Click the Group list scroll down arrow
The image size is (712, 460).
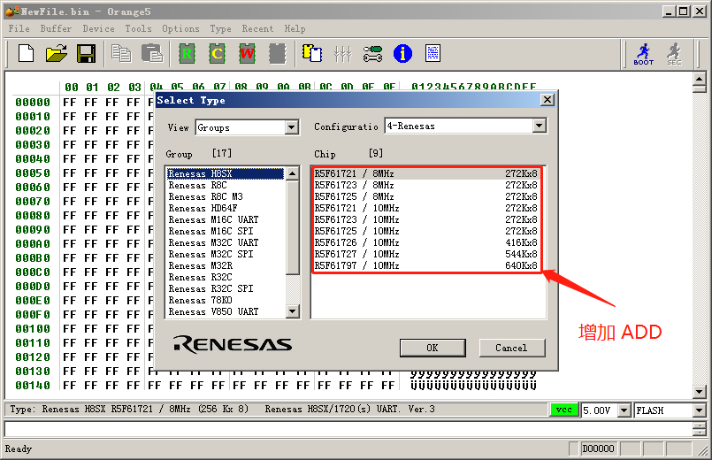[293, 312]
